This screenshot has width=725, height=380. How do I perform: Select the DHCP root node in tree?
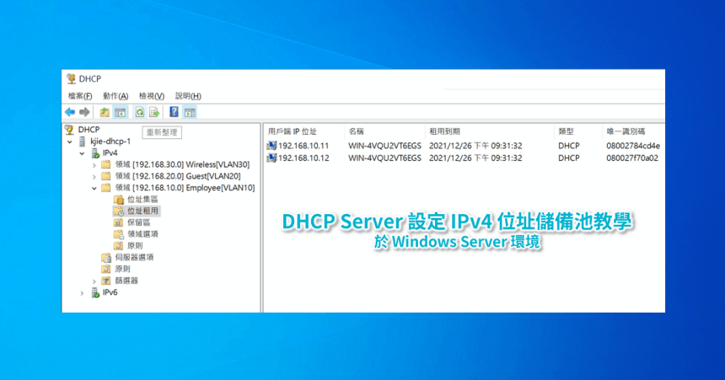tap(89, 130)
